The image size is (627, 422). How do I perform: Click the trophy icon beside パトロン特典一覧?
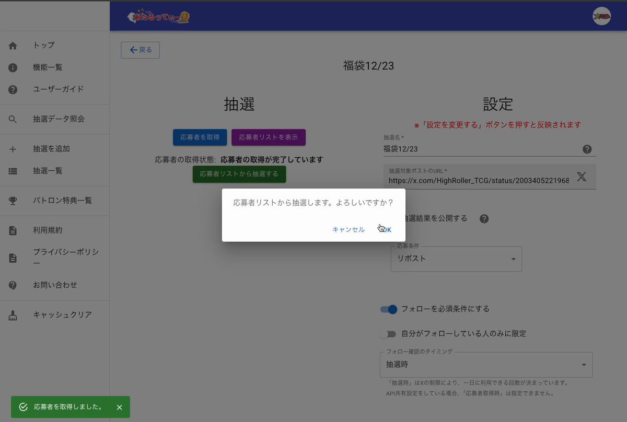click(x=13, y=201)
